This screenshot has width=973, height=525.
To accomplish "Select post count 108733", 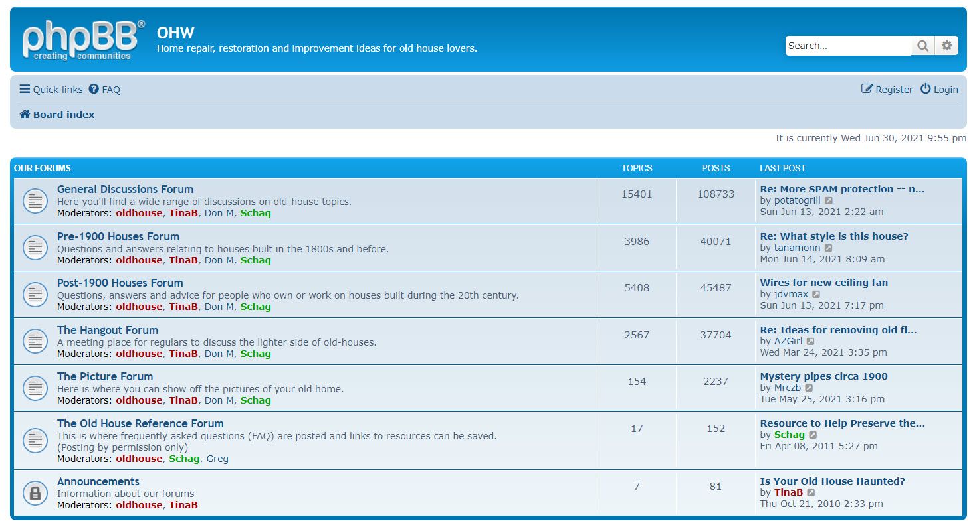I will [716, 194].
